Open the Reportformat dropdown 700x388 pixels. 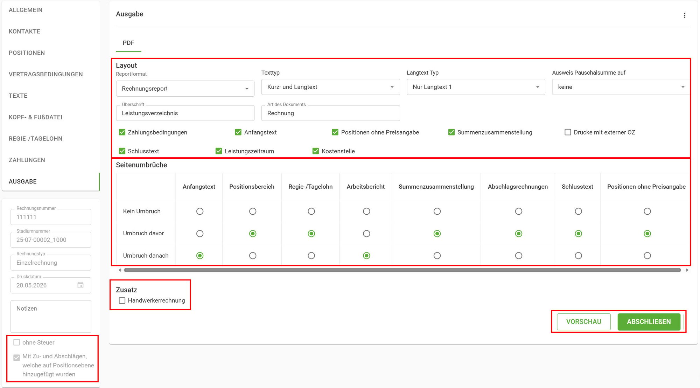coord(185,89)
